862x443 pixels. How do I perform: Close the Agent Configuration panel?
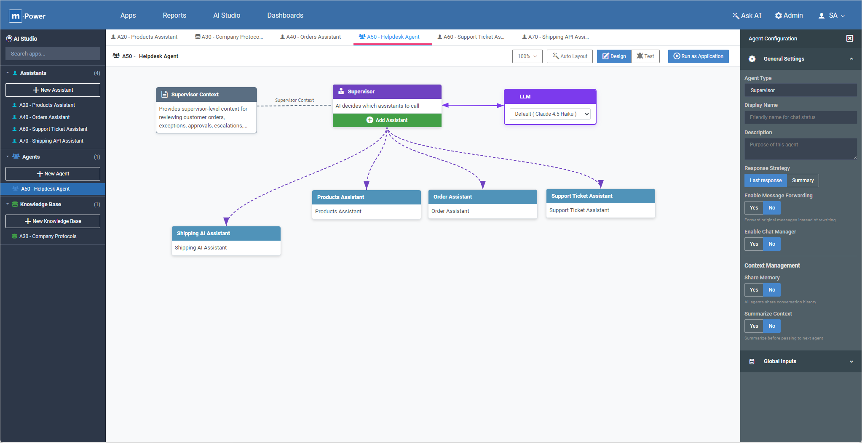tap(850, 38)
